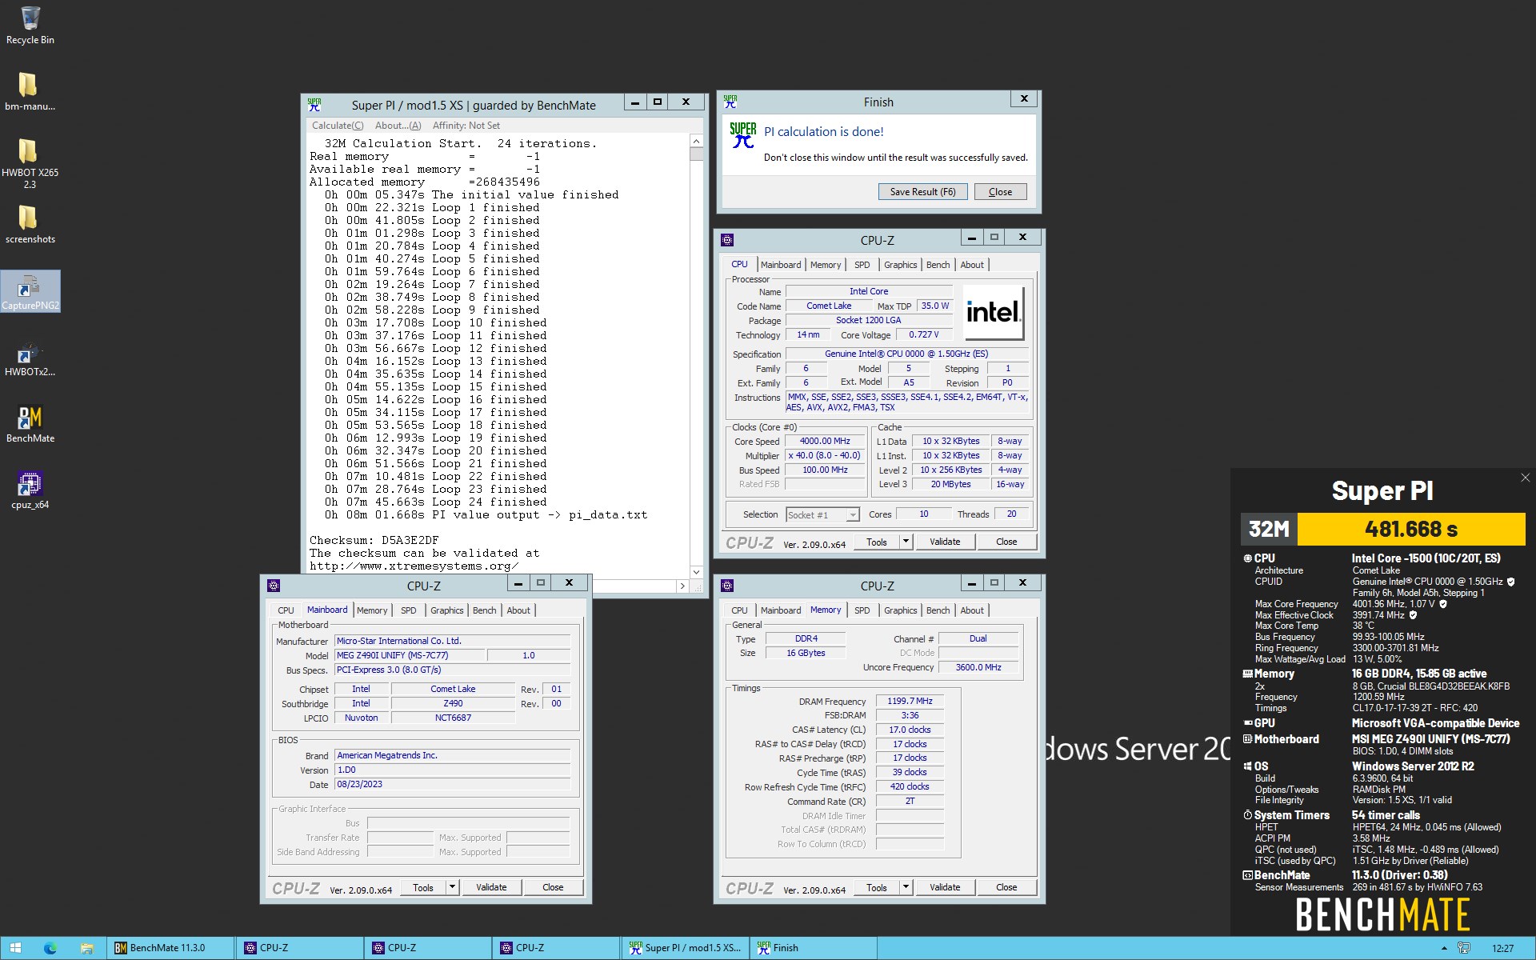Expand Tools dropdown arrow in CPU-Z Memory window
The image size is (1536, 960).
click(x=906, y=887)
